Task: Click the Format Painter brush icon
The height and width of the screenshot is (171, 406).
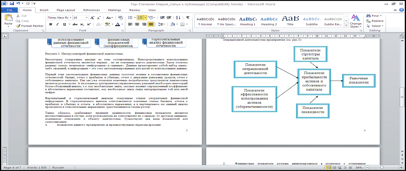Action: [x=18, y=26]
